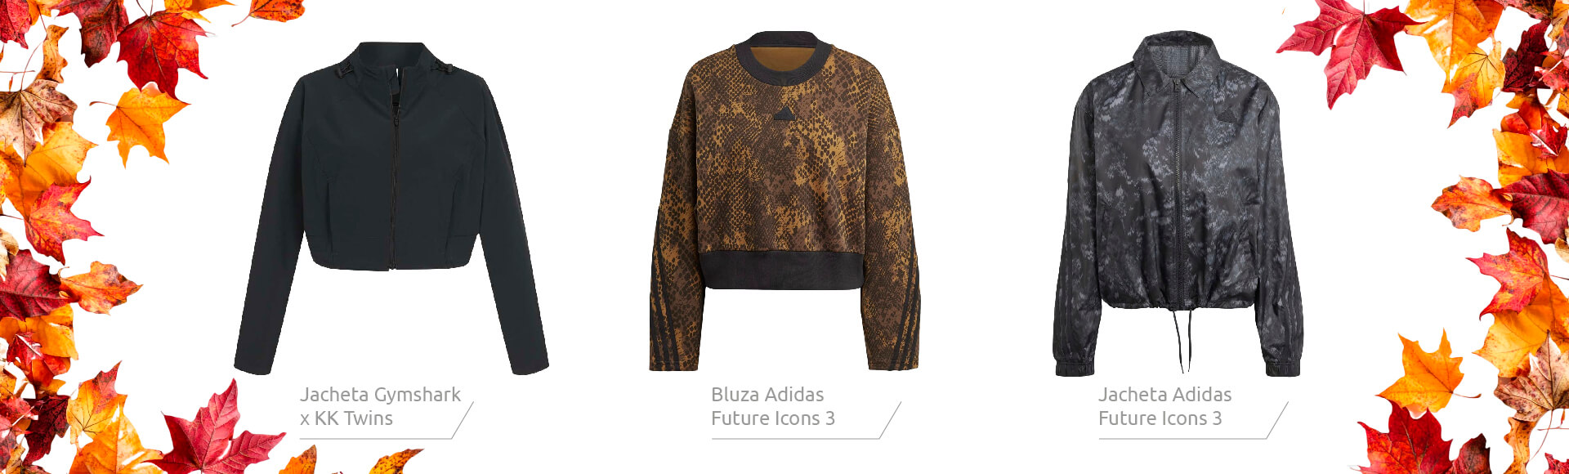Click diagonal slash beside Jacheta Adidas label
The height and width of the screenshot is (474, 1569).
(x=1277, y=420)
